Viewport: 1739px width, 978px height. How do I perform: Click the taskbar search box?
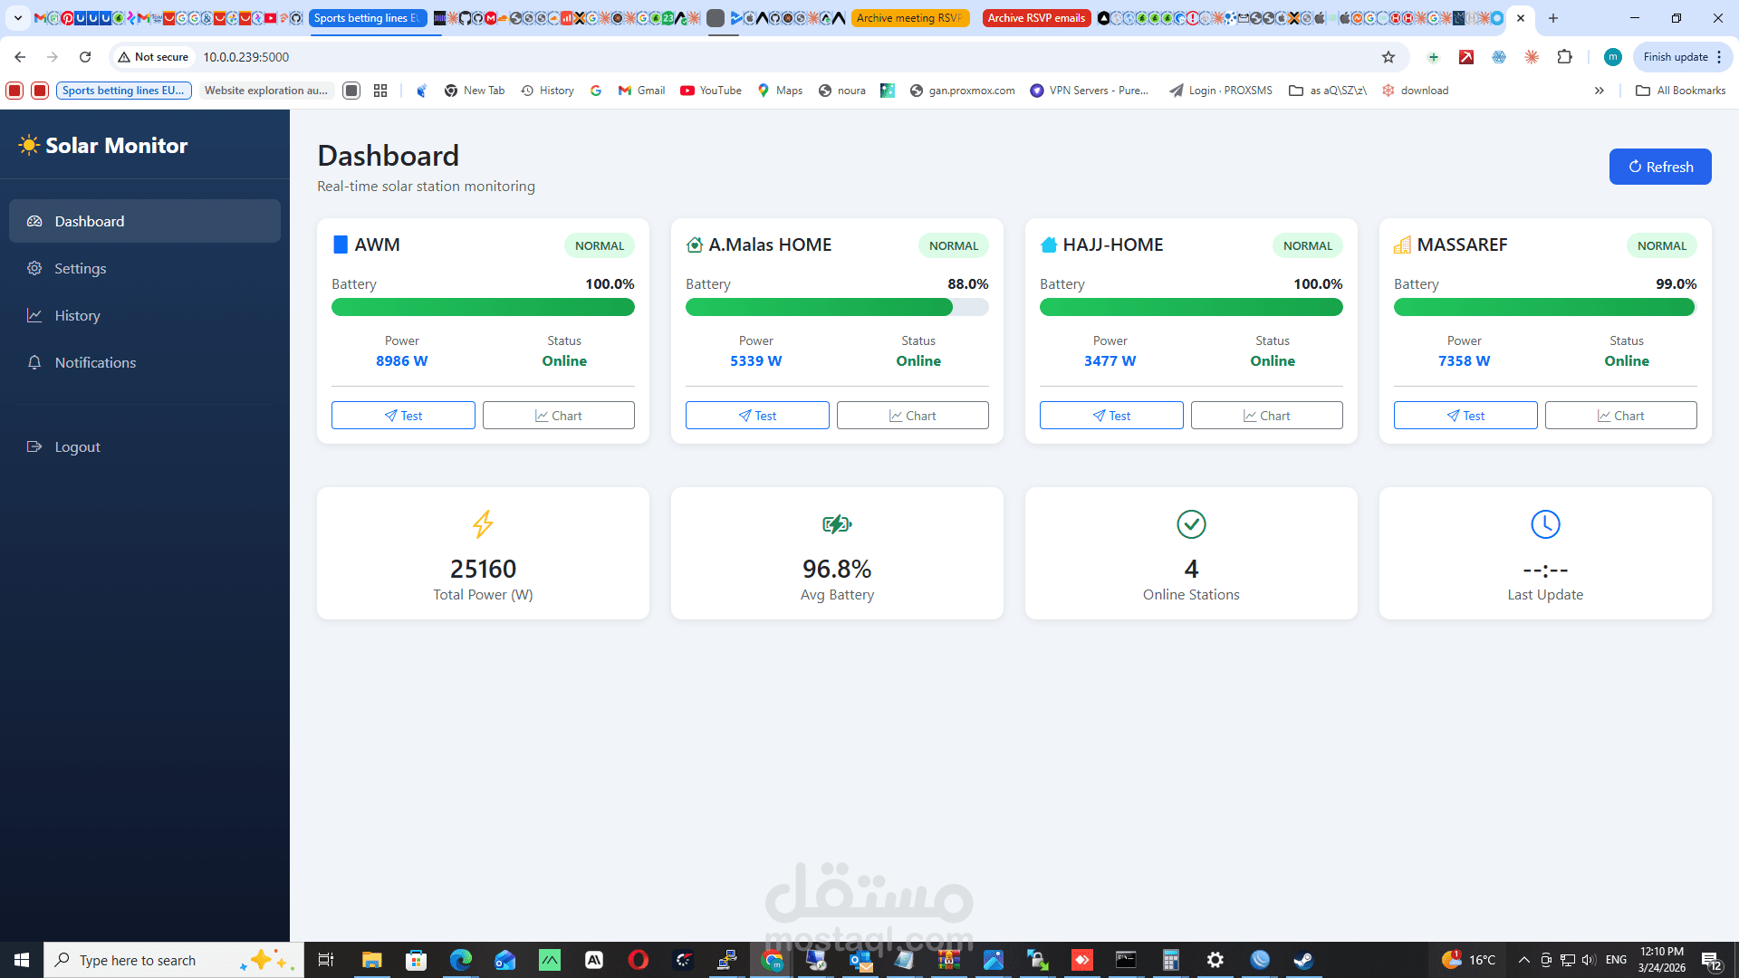tap(173, 960)
